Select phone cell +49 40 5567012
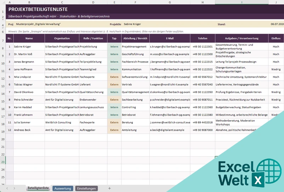This screenshot has width=284, height=192. coord(203,77)
